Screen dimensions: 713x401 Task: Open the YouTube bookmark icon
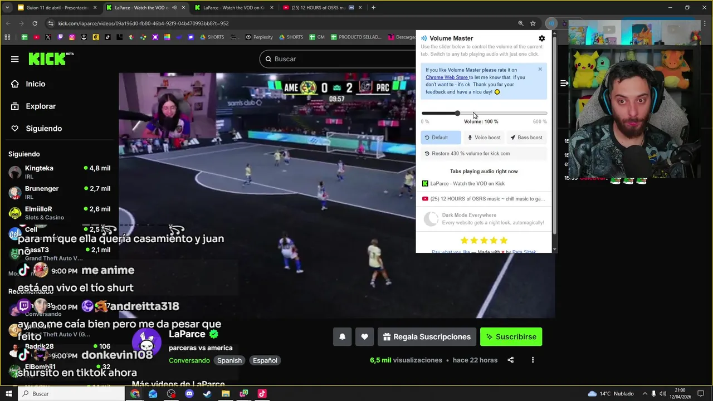pos(36,37)
